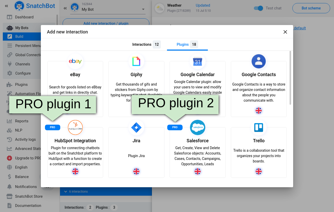Click the Persistent Menu icon

click(10, 46)
